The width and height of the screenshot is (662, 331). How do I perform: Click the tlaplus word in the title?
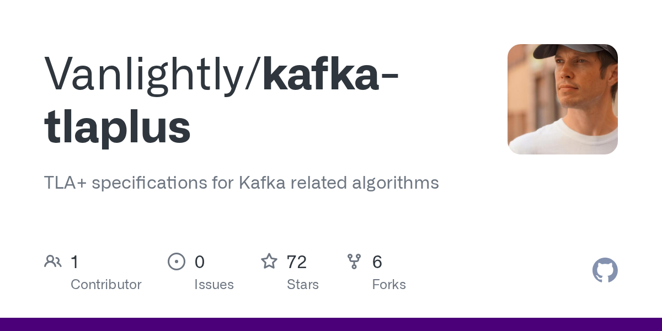tap(118, 128)
